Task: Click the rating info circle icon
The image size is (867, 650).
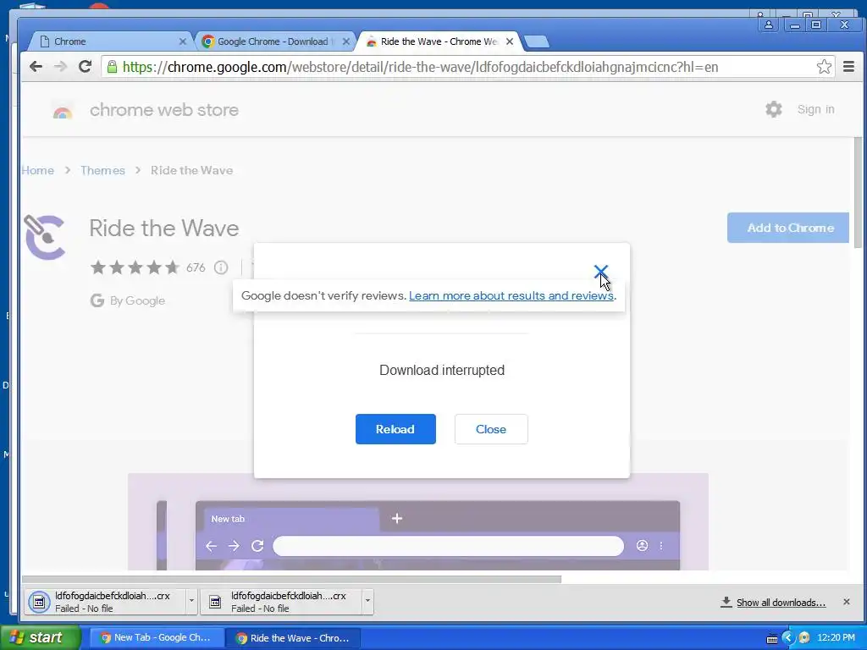Action: (221, 267)
